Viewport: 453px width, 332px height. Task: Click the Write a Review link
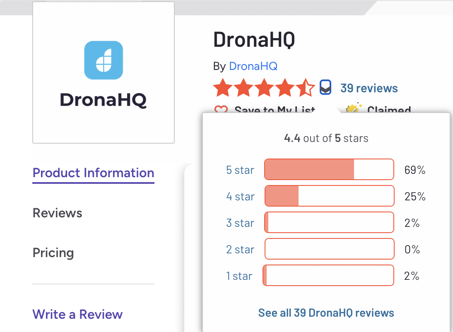click(77, 314)
